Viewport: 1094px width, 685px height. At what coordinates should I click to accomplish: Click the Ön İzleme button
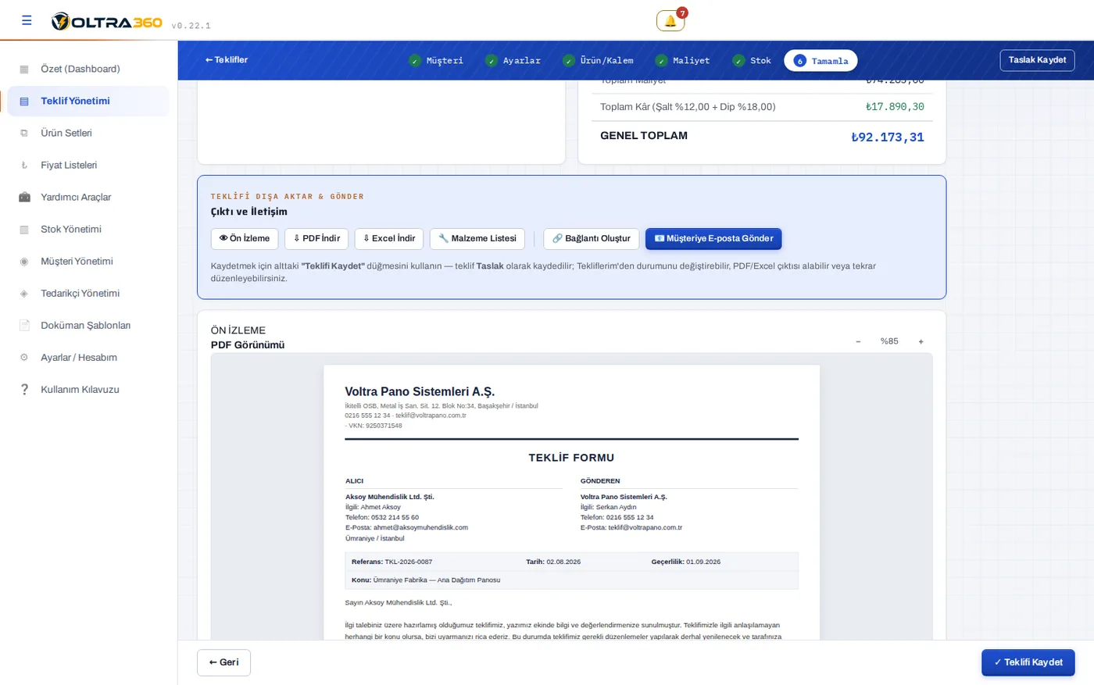point(245,238)
